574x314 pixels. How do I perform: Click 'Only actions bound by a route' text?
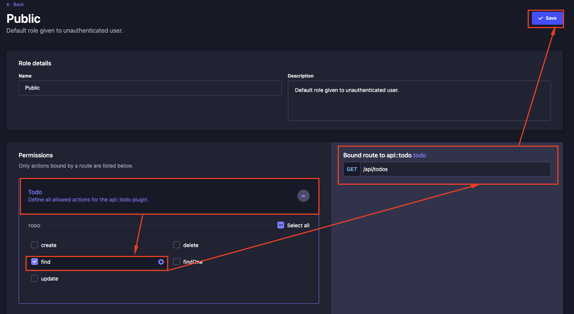tap(76, 166)
